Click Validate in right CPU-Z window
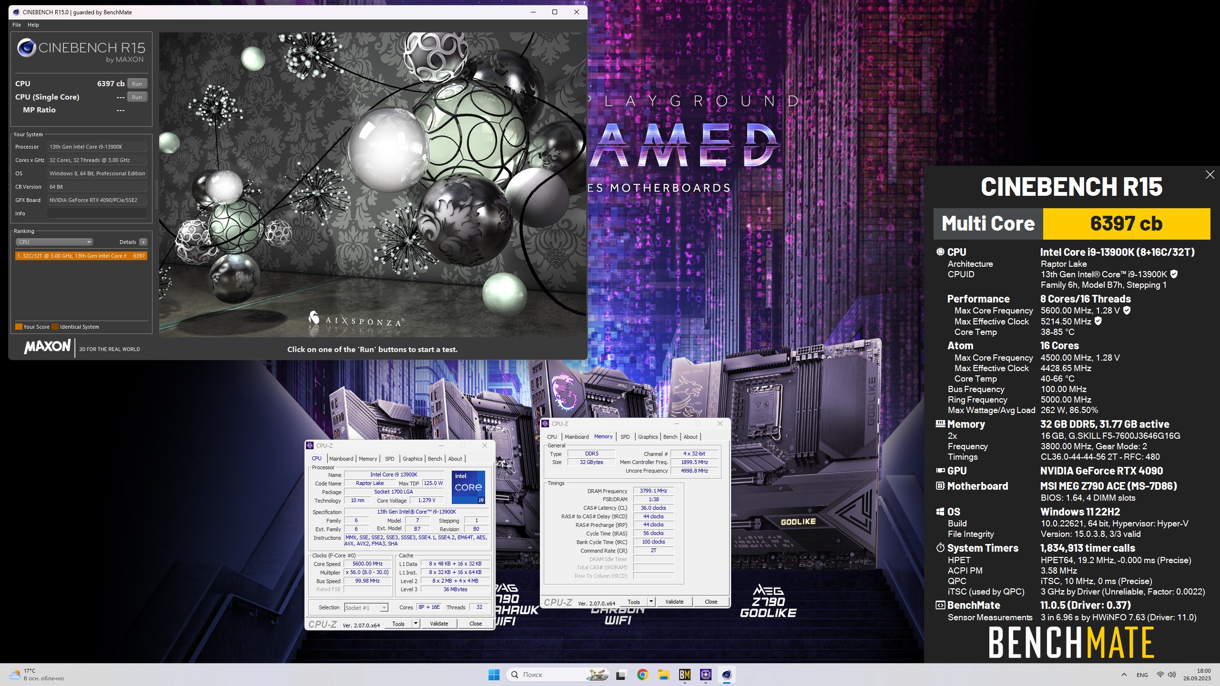 point(674,602)
